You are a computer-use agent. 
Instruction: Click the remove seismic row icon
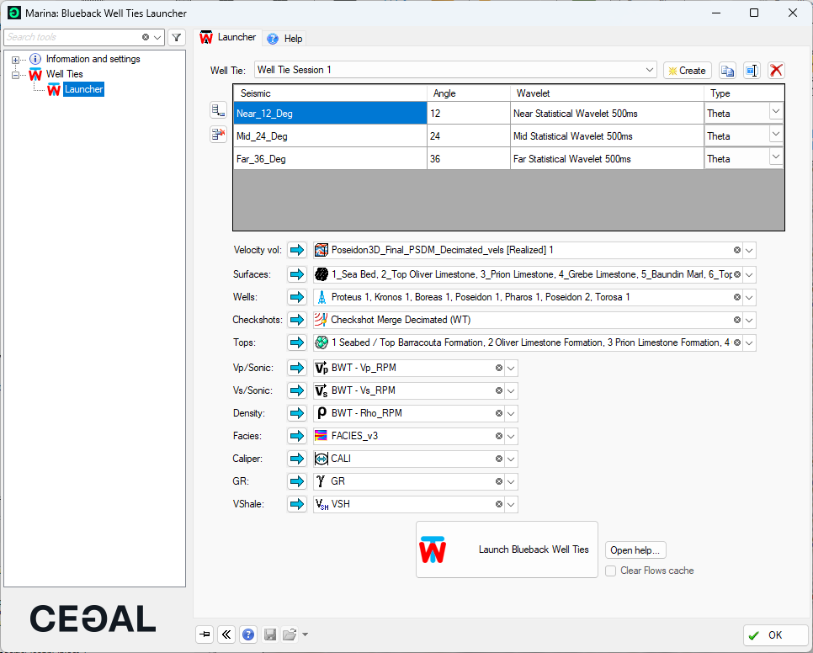[218, 135]
